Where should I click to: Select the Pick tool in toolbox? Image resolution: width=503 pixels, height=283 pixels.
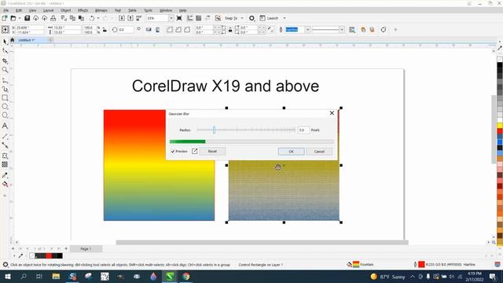click(x=6, y=42)
